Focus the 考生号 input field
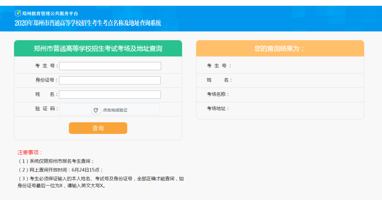Image resolution: width=382 pixels, height=200 pixels. tap(110, 66)
